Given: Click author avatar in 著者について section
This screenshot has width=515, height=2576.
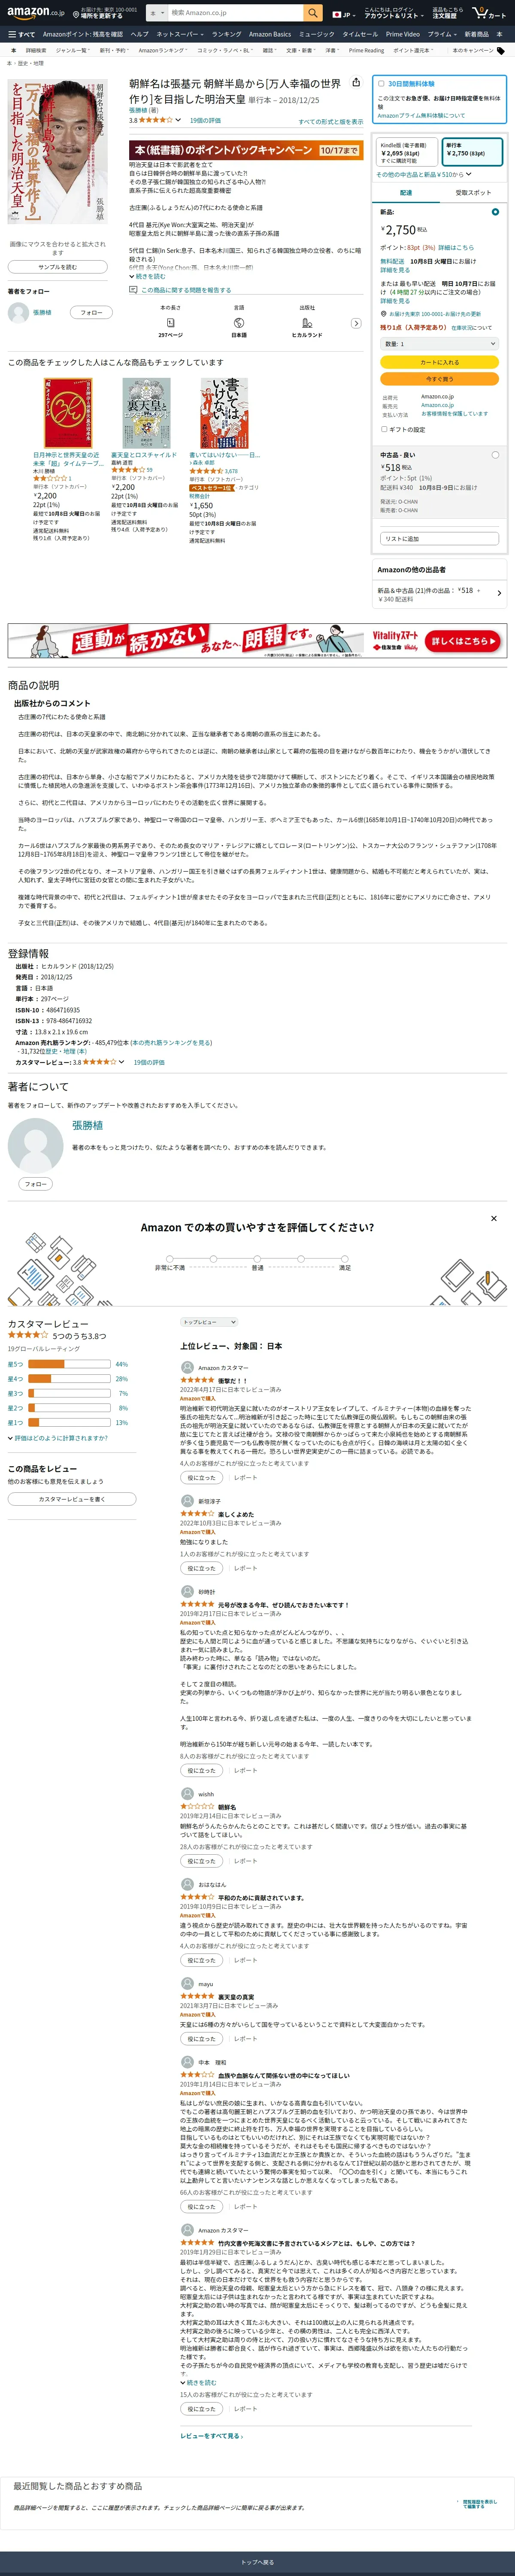Looking at the screenshot, I should tap(35, 1145).
